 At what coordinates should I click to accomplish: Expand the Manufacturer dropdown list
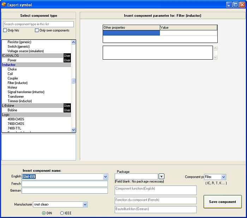click(85, 204)
